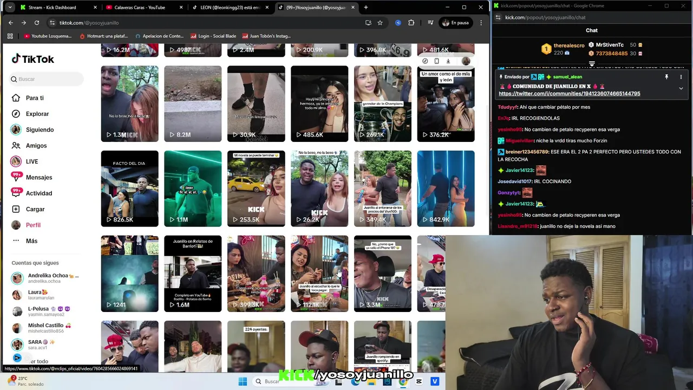Open Hotmart bookmark
693x390 pixels.
pyautogui.click(x=103, y=36)
